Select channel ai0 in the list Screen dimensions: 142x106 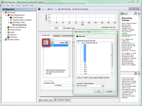click(85, 45)
